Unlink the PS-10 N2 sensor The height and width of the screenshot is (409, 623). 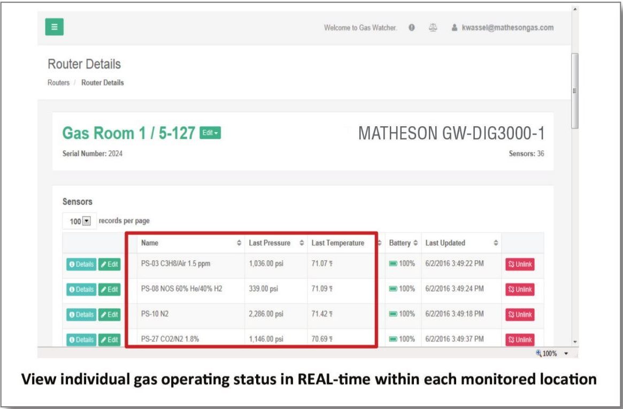(520, 314)
